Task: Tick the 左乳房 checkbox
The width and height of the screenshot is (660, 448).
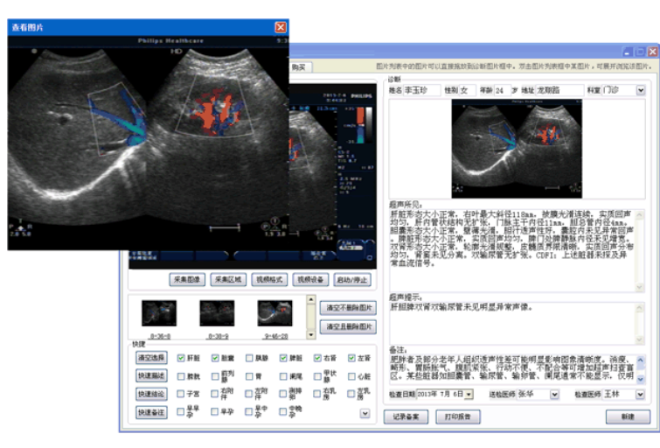Action: (351, 394)
